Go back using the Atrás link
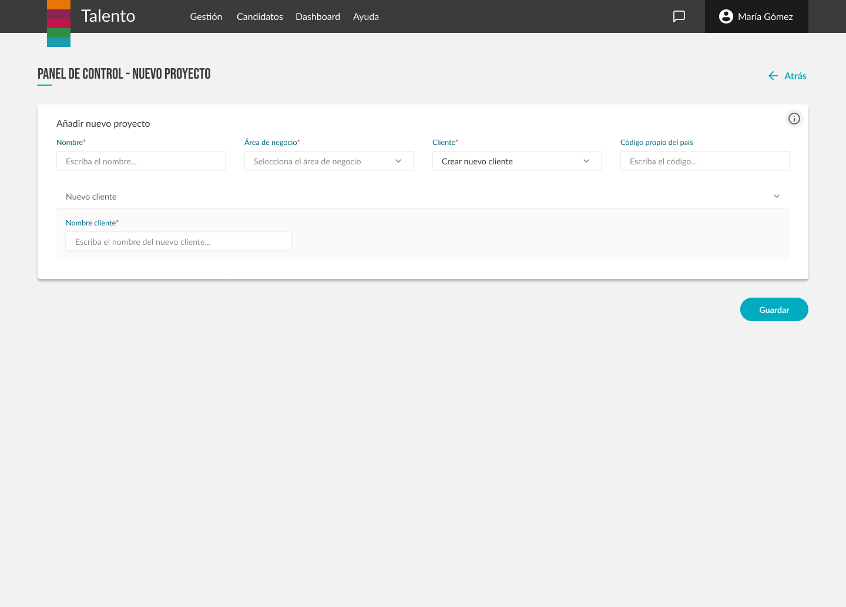Image resolution: width=846 pixels, height=607 pixels. 795,76
